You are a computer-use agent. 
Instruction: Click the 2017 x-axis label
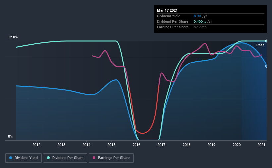click(x=161, y=145)
